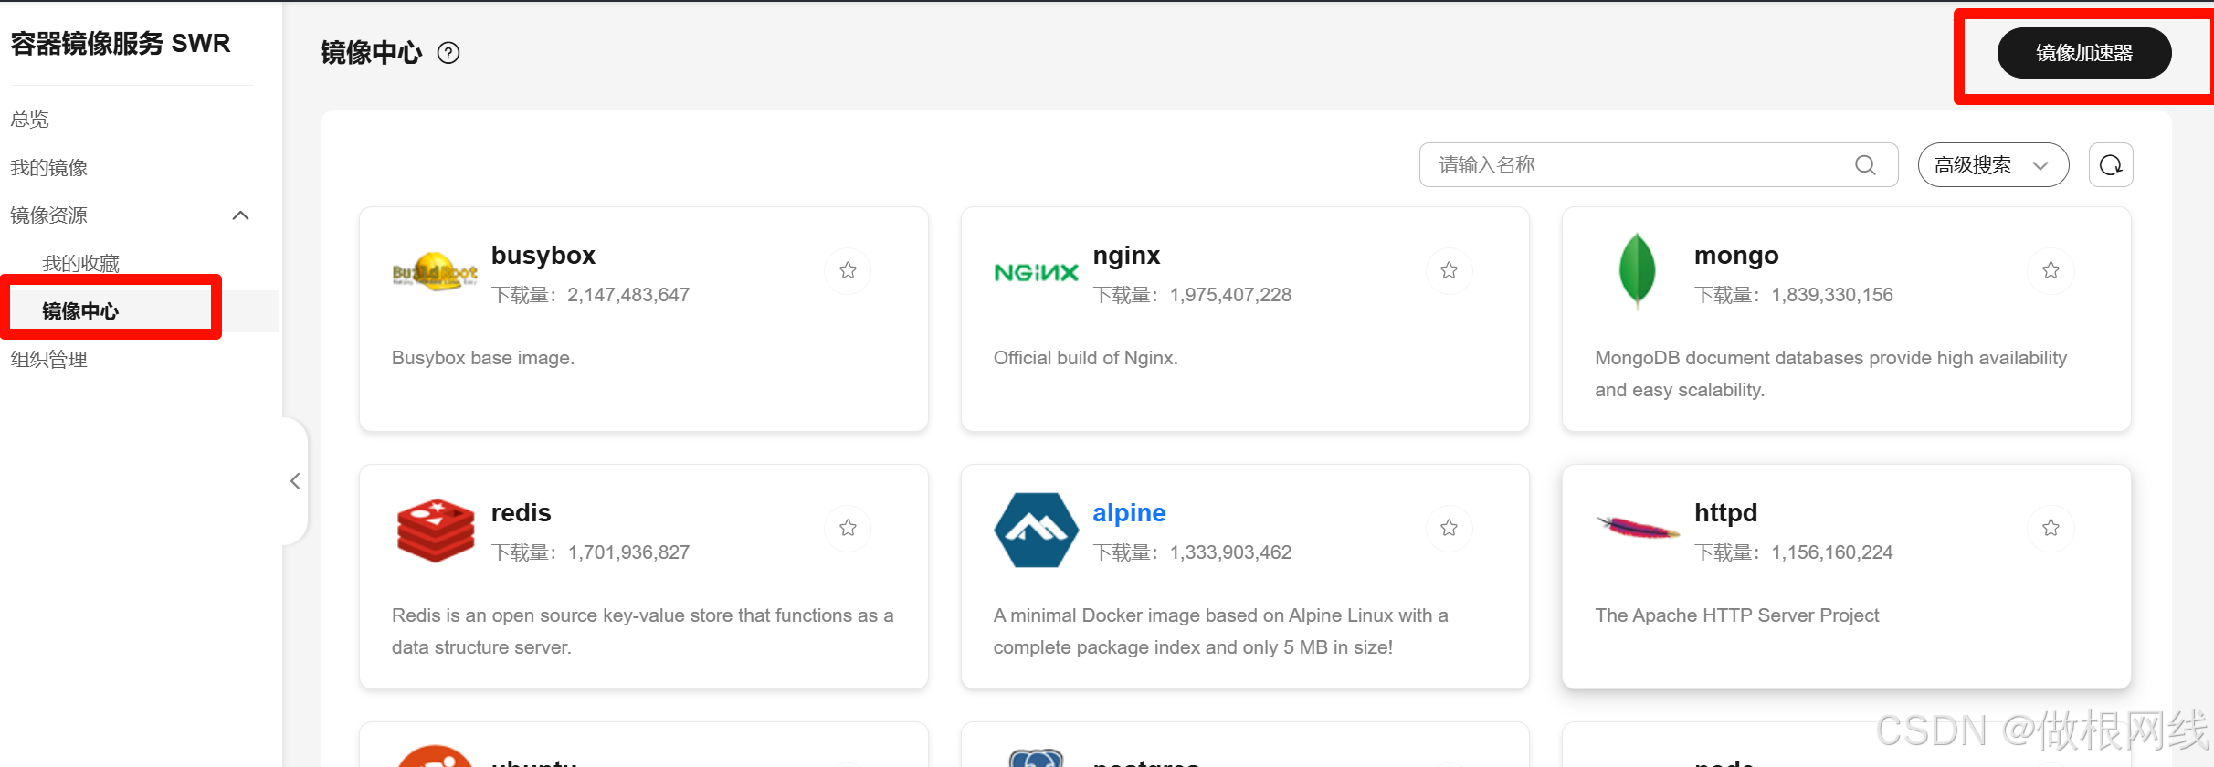This screenshot has width=2214, height=767.
Task: Click the refresh list icon button
Action: tap(2111, 165)
